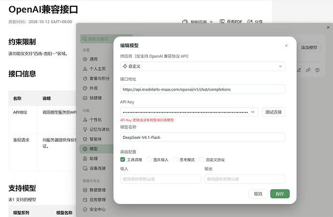Viewport: 333px width, 217px height.
Task: Click the green 保存 save button
Action: pos(280,194)
